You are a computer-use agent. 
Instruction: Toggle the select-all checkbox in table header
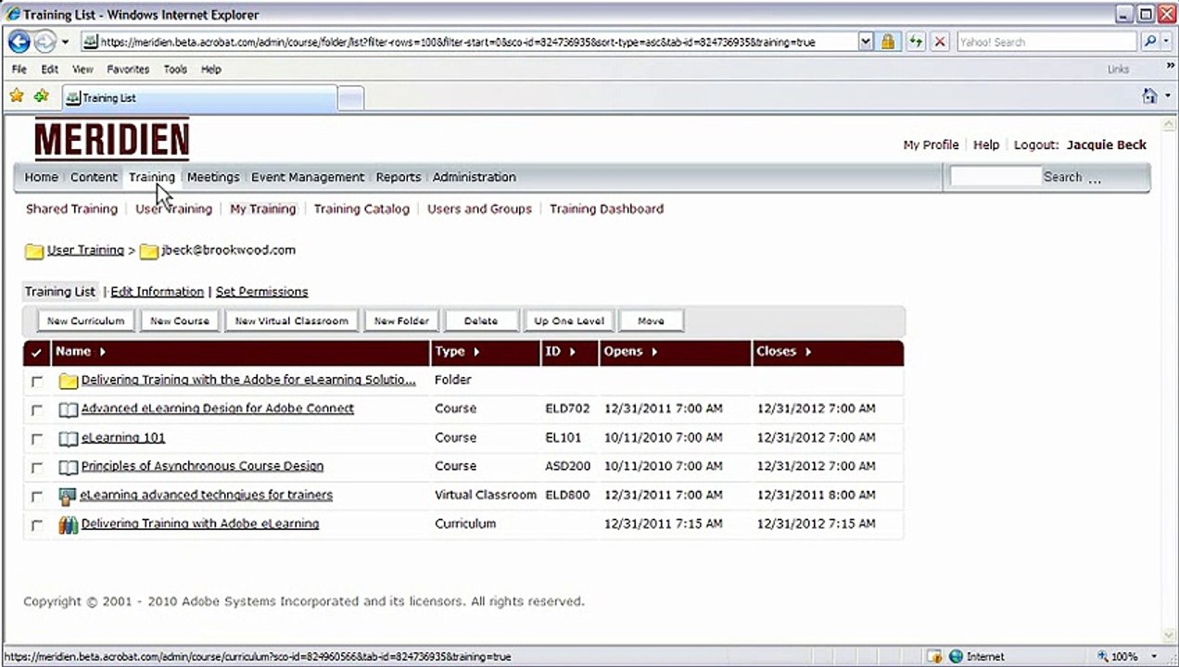click(x=36, y=352)
